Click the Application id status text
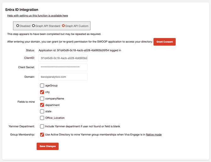The width and height of the screenshot is (211, 162). click(80, 50)
